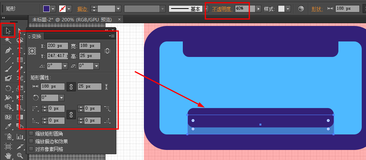Enable the 对齐像素网格 checkbox
366x160 pixels.
(31, 149)
